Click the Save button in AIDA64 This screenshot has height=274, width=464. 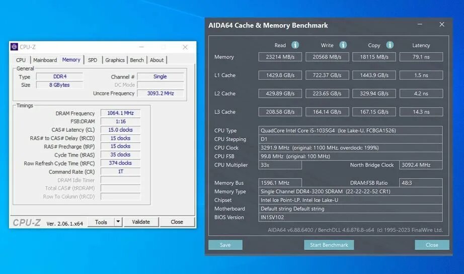(x=225, y=245)
